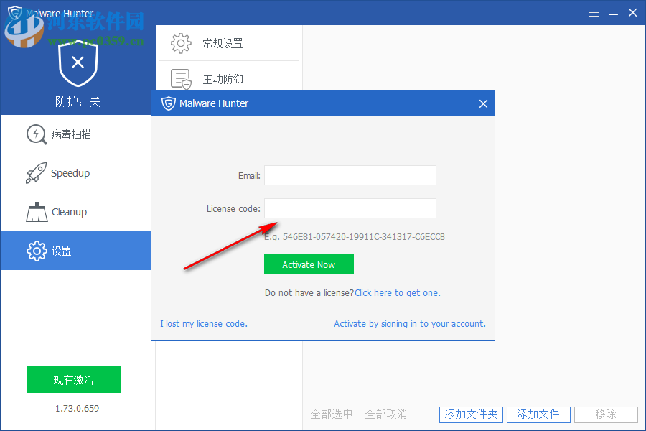Image resolution: width=646 pixels, height=431 pixels.
Task: Open the Cleanup brush tool
Action: click(36, 212)
